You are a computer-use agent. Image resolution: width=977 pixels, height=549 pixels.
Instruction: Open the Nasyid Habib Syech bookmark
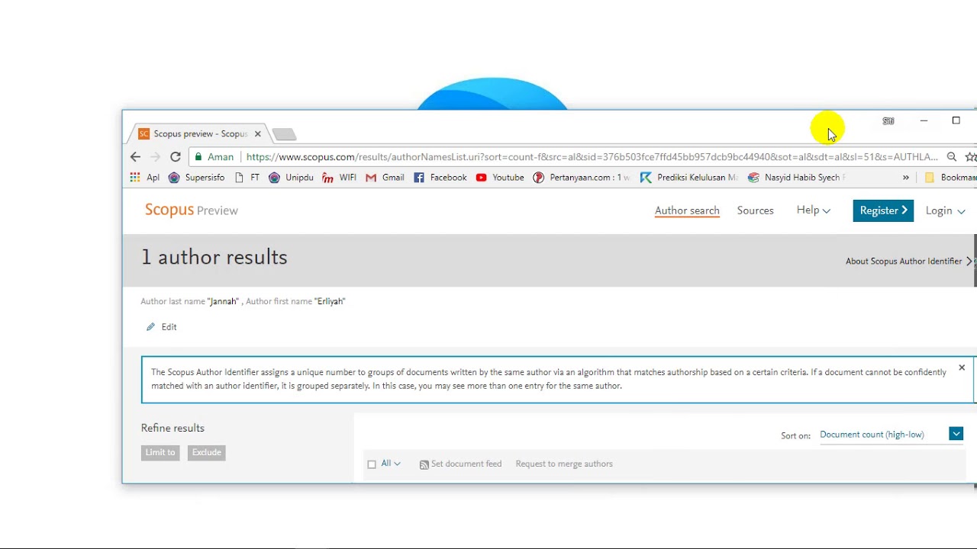(x=795, y=178)
